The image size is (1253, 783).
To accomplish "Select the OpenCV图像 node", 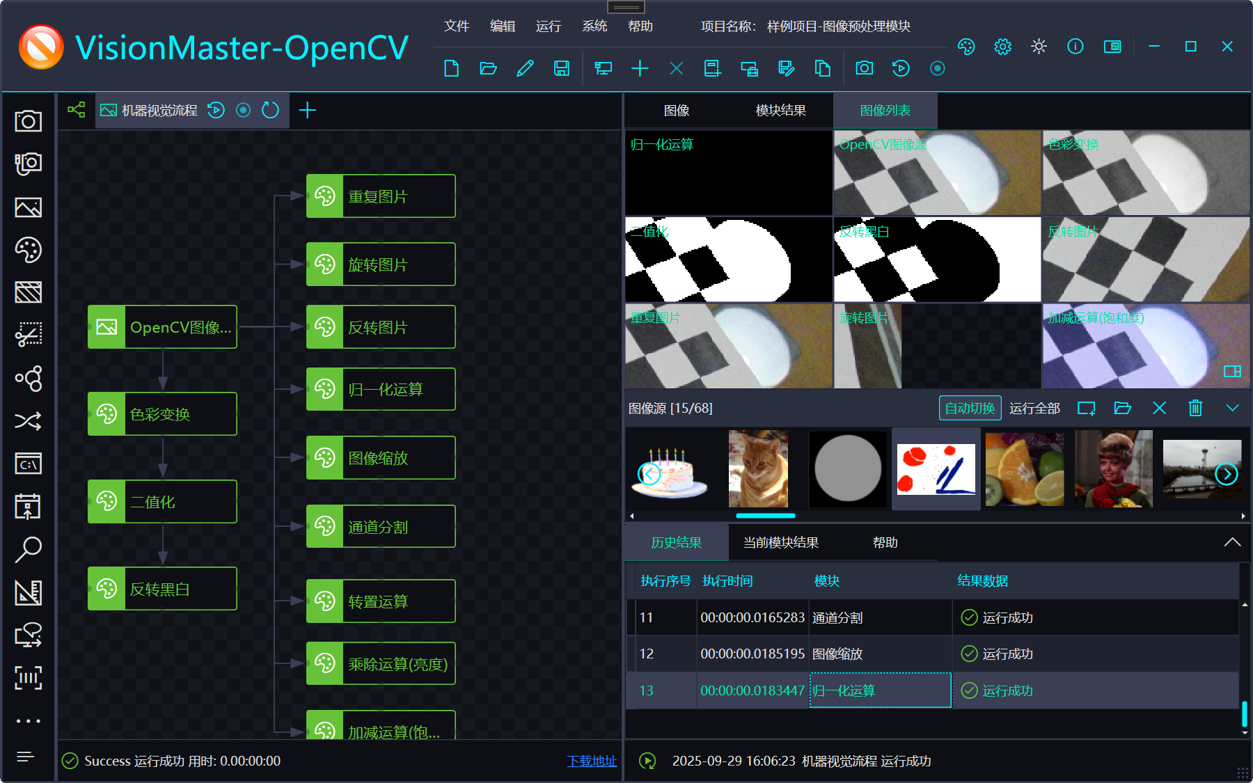I will pos(162,326).
